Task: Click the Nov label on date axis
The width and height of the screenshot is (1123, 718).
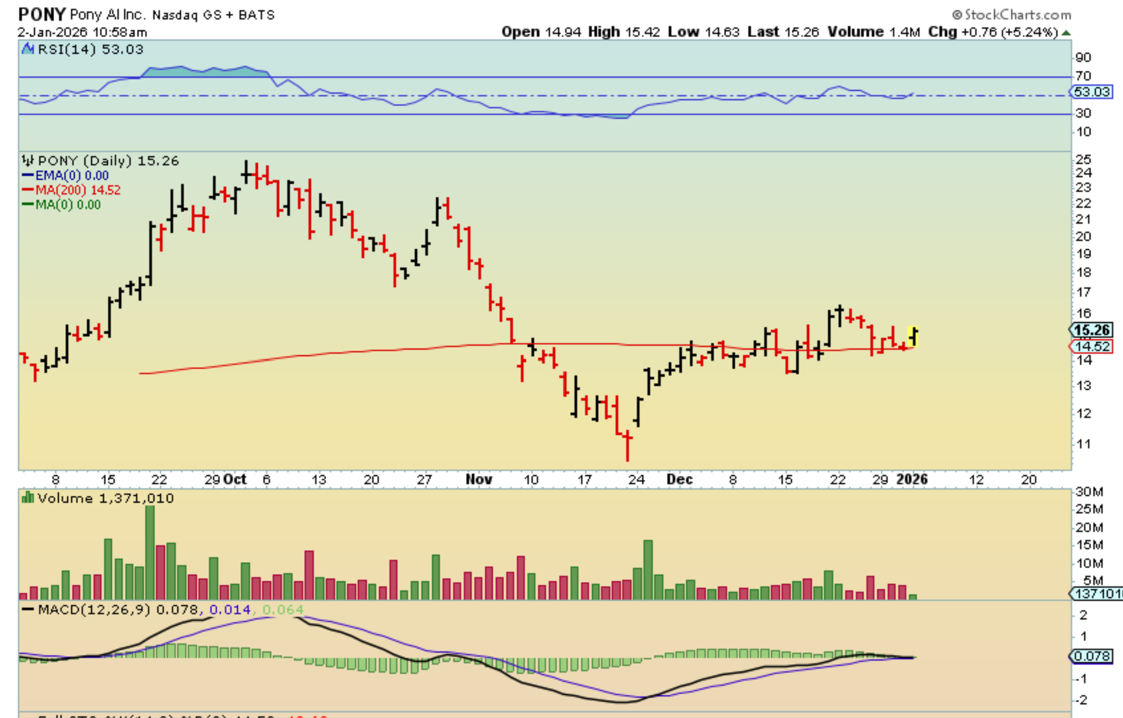Action: tap(479, 479)
